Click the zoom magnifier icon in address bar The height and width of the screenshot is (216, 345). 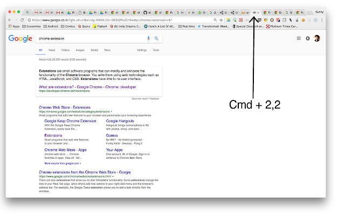click(215, 20)
